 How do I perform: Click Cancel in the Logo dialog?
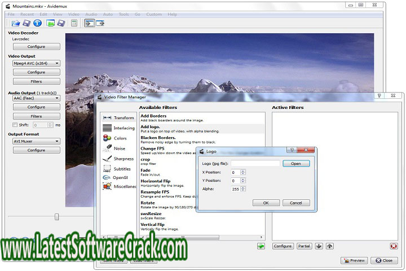[296, 203]
